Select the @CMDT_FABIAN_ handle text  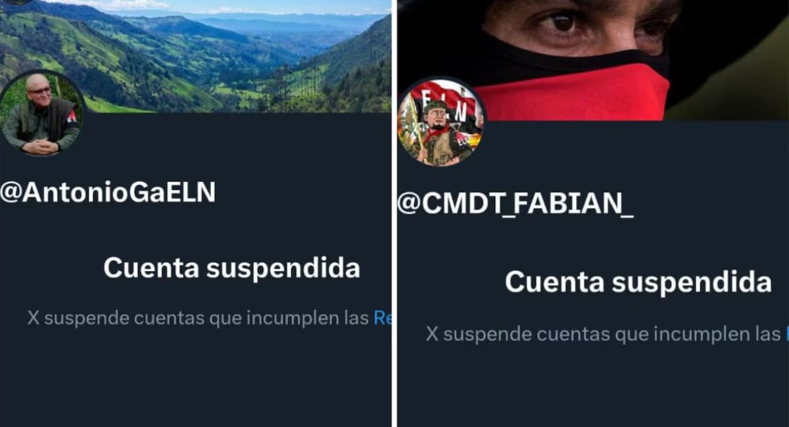click(x=515, y=204)
